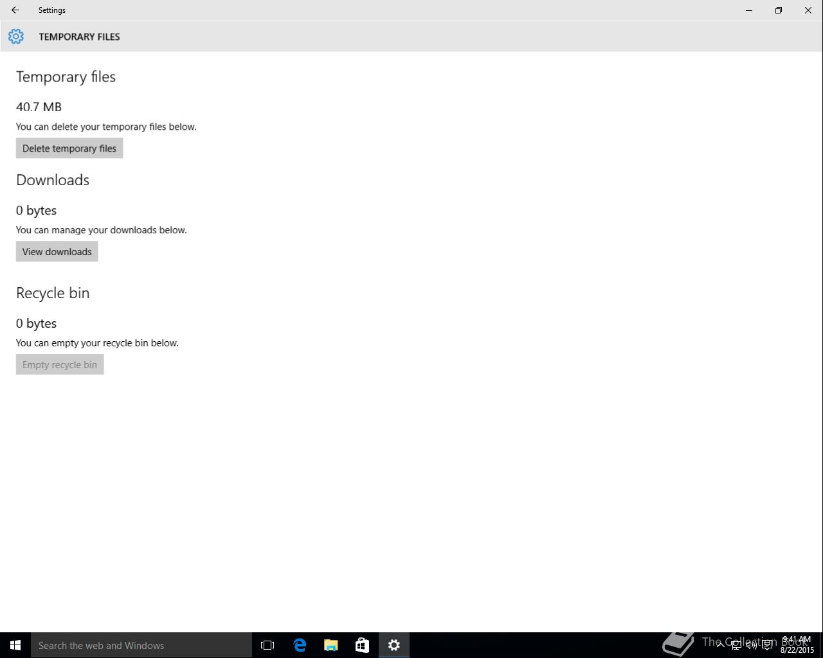Open View downloads
The image size is (823, 658).
[x=57, y=252]
